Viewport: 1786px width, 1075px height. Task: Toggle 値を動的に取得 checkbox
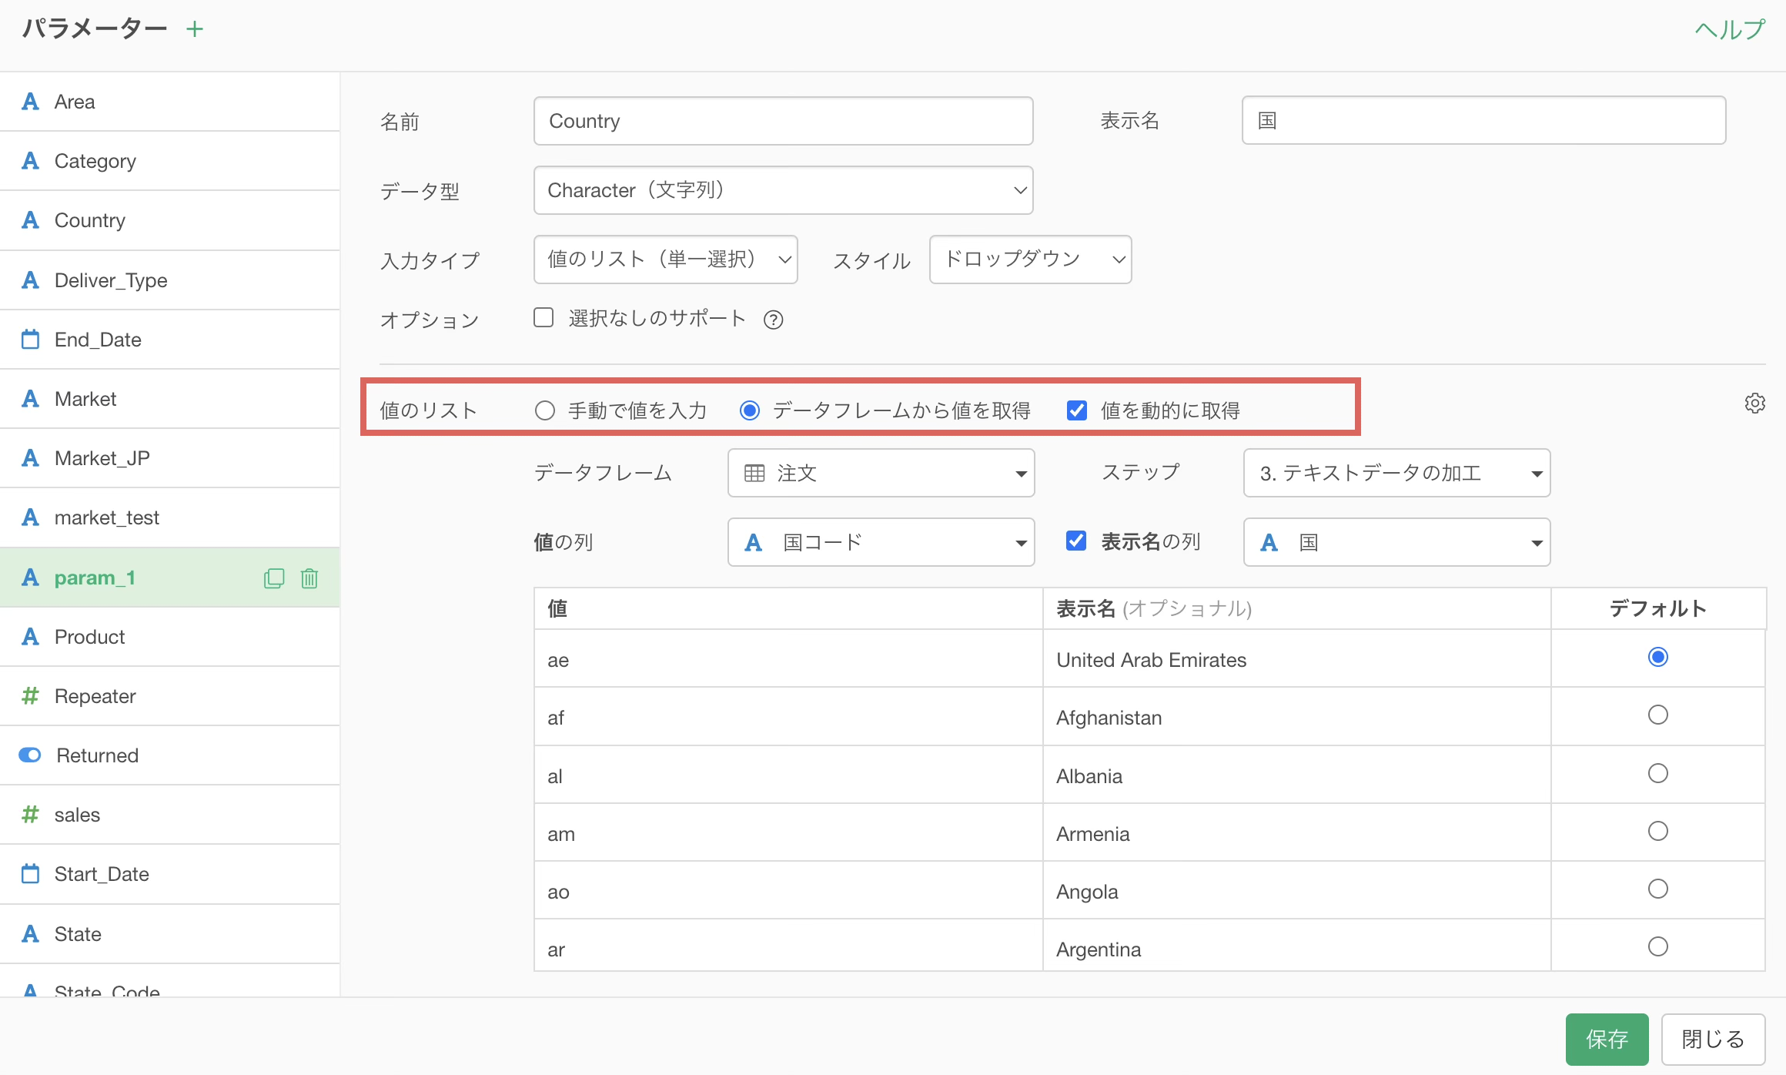[1077, 410]
